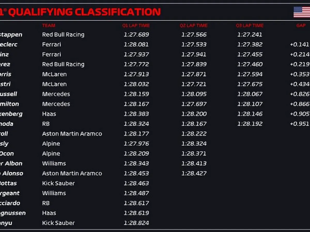This screenshot has height=232, width=310.
Task: Click the Q2 lap time 1:28.427
Action: pos(194,173)
